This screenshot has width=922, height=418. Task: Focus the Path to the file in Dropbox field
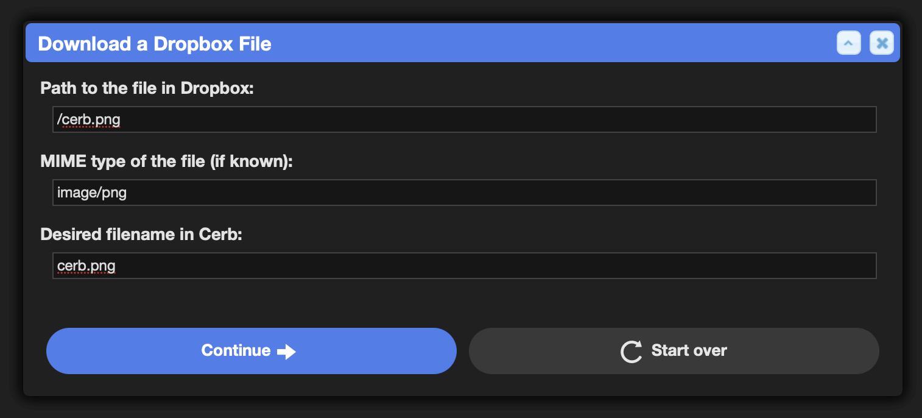coord(465,119)
